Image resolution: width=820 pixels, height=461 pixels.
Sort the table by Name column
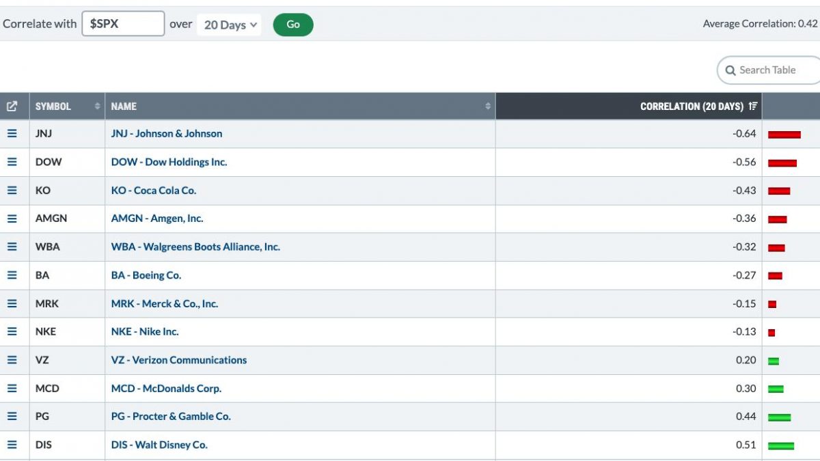tap(300, 107)
